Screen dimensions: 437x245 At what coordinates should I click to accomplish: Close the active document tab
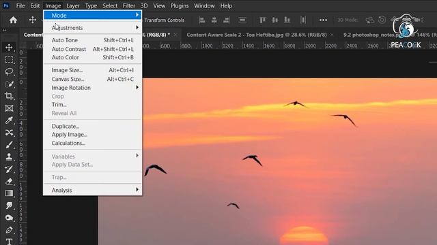point(175,35)
